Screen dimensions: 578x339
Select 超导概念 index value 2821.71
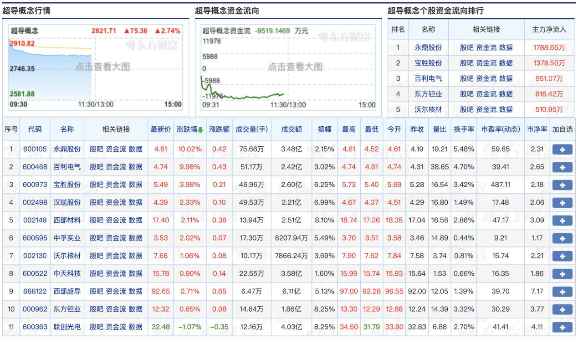(104, 31)
